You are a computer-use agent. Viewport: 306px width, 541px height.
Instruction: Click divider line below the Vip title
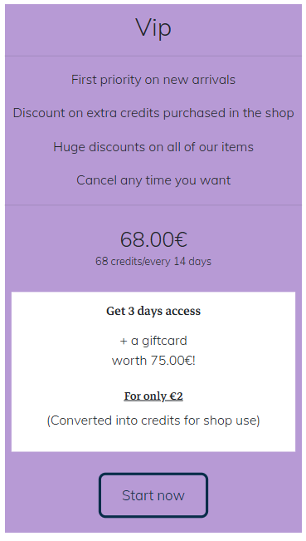[x=153, y=56]
